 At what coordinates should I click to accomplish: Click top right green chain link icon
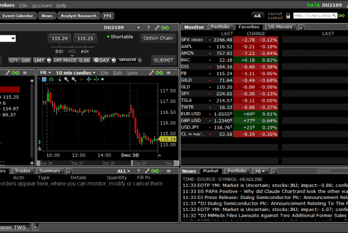342,16
